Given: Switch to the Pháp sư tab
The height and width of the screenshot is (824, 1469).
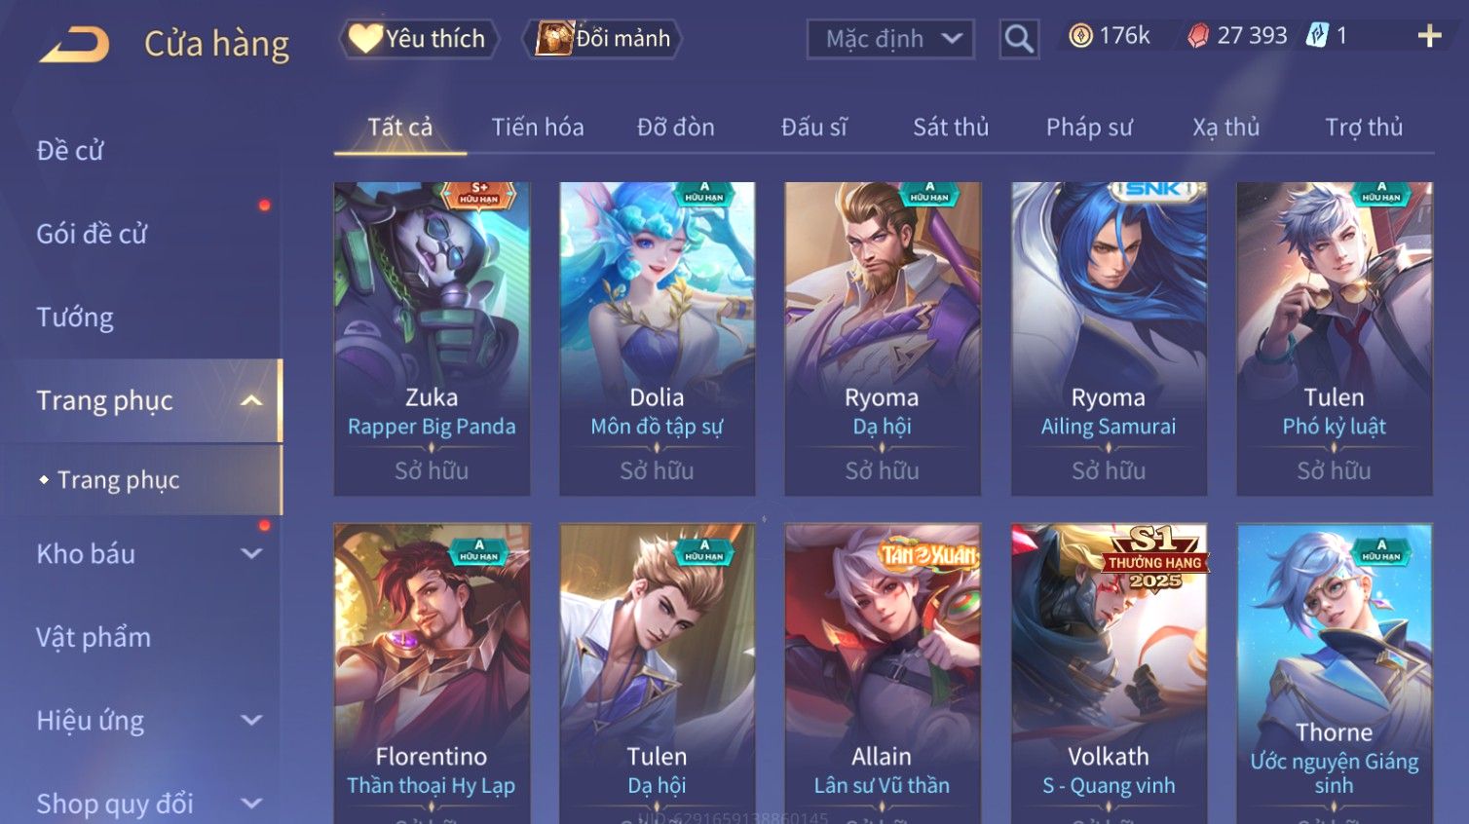Looking at the screenshot, I should point(1089,127).
